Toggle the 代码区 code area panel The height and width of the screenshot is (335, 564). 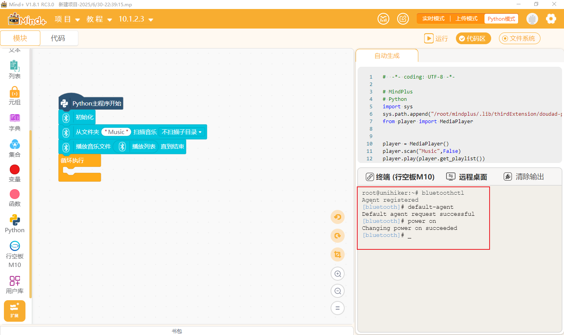point(473,38)
